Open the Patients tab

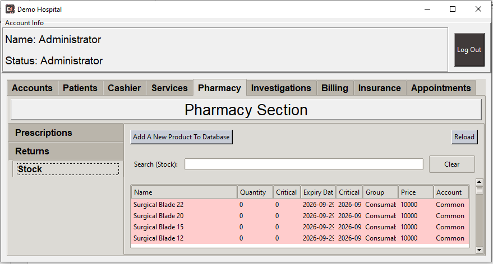[x=80, y=88]
